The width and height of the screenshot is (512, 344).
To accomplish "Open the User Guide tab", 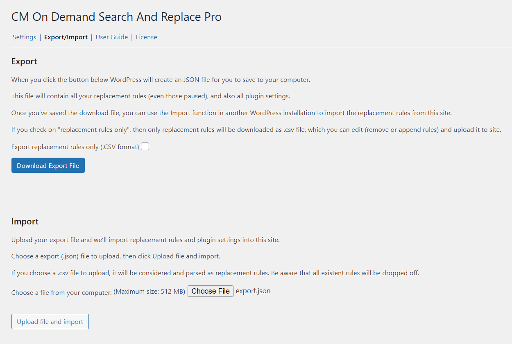I will click(112, 37).
